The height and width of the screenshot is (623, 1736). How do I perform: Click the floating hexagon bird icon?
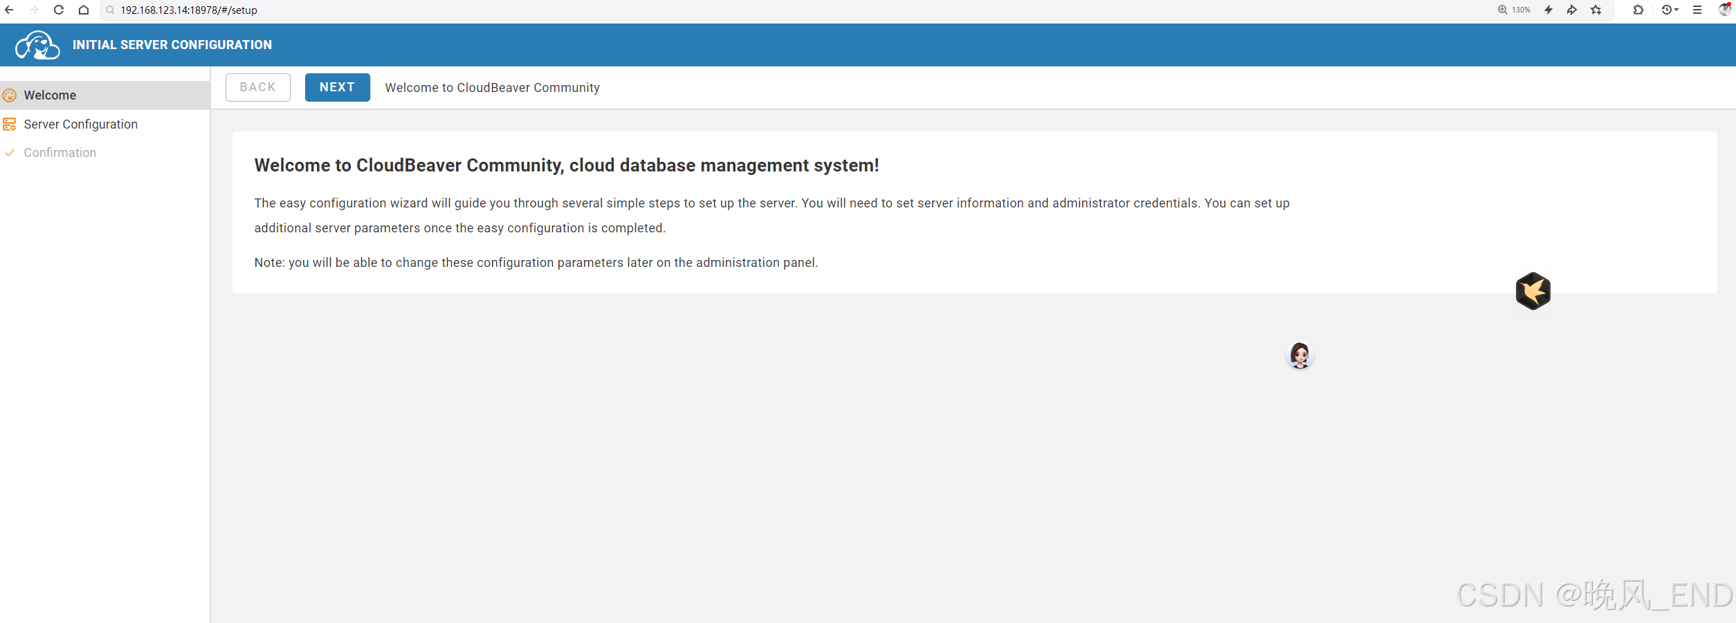(1533, 291)
